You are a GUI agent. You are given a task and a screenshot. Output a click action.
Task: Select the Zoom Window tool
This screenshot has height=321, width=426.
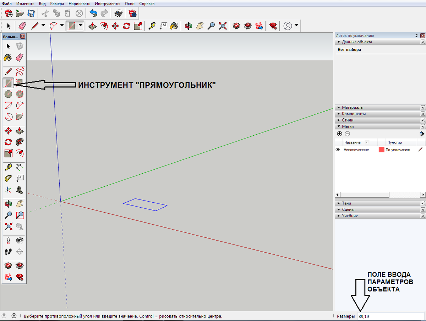coord(20,215)
